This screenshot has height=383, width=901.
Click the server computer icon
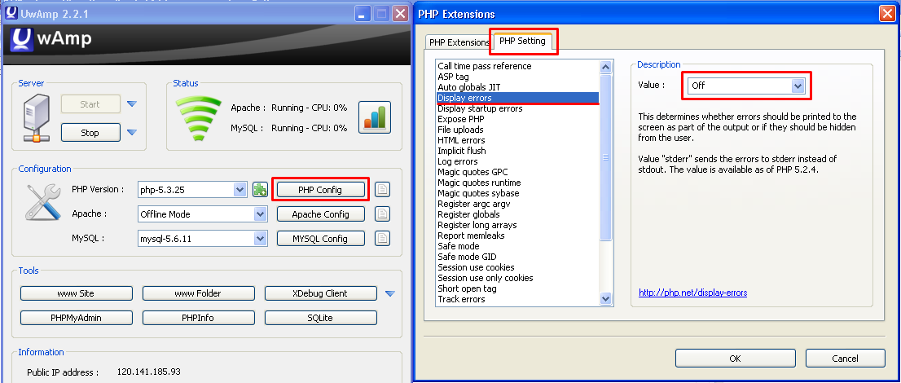38,120
